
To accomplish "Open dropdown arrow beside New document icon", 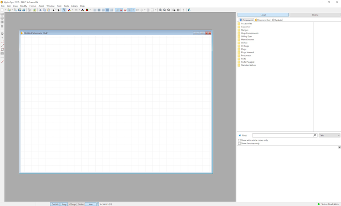I will (x=5, y=10).
